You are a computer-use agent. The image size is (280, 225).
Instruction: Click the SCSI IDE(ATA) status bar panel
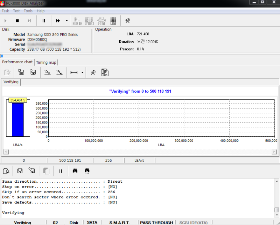[194, 223]
